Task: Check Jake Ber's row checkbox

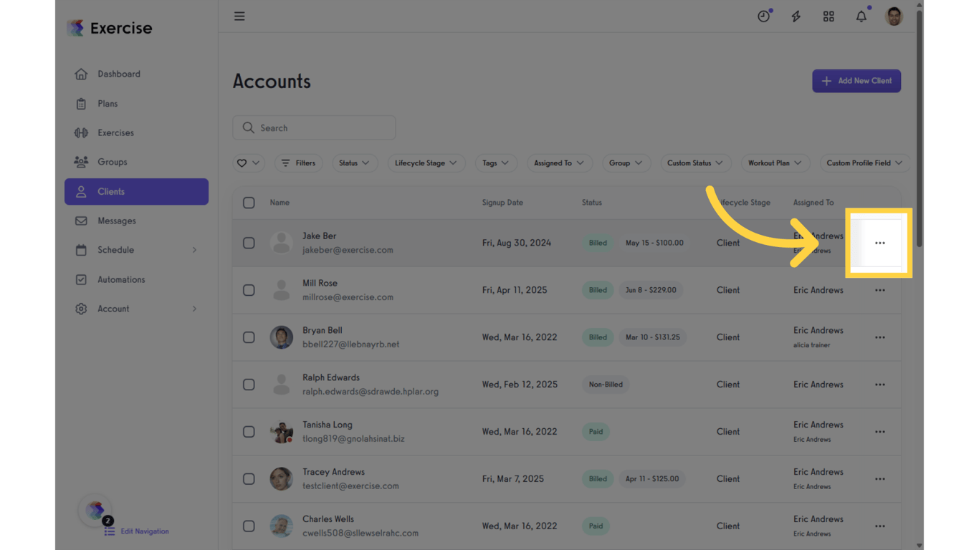Action: pos(249,243)
